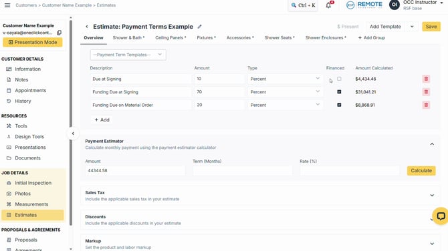Save the estimate
This screenshot has width=448, height=251.
tap(431, 27)
